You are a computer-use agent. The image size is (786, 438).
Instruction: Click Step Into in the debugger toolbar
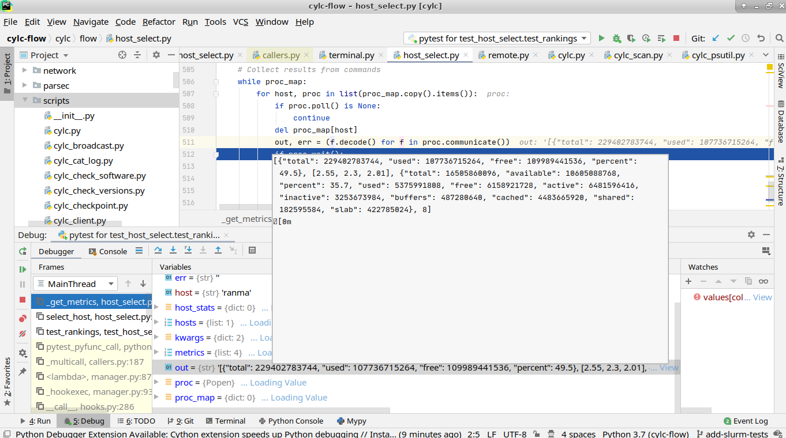pos(173,250)
